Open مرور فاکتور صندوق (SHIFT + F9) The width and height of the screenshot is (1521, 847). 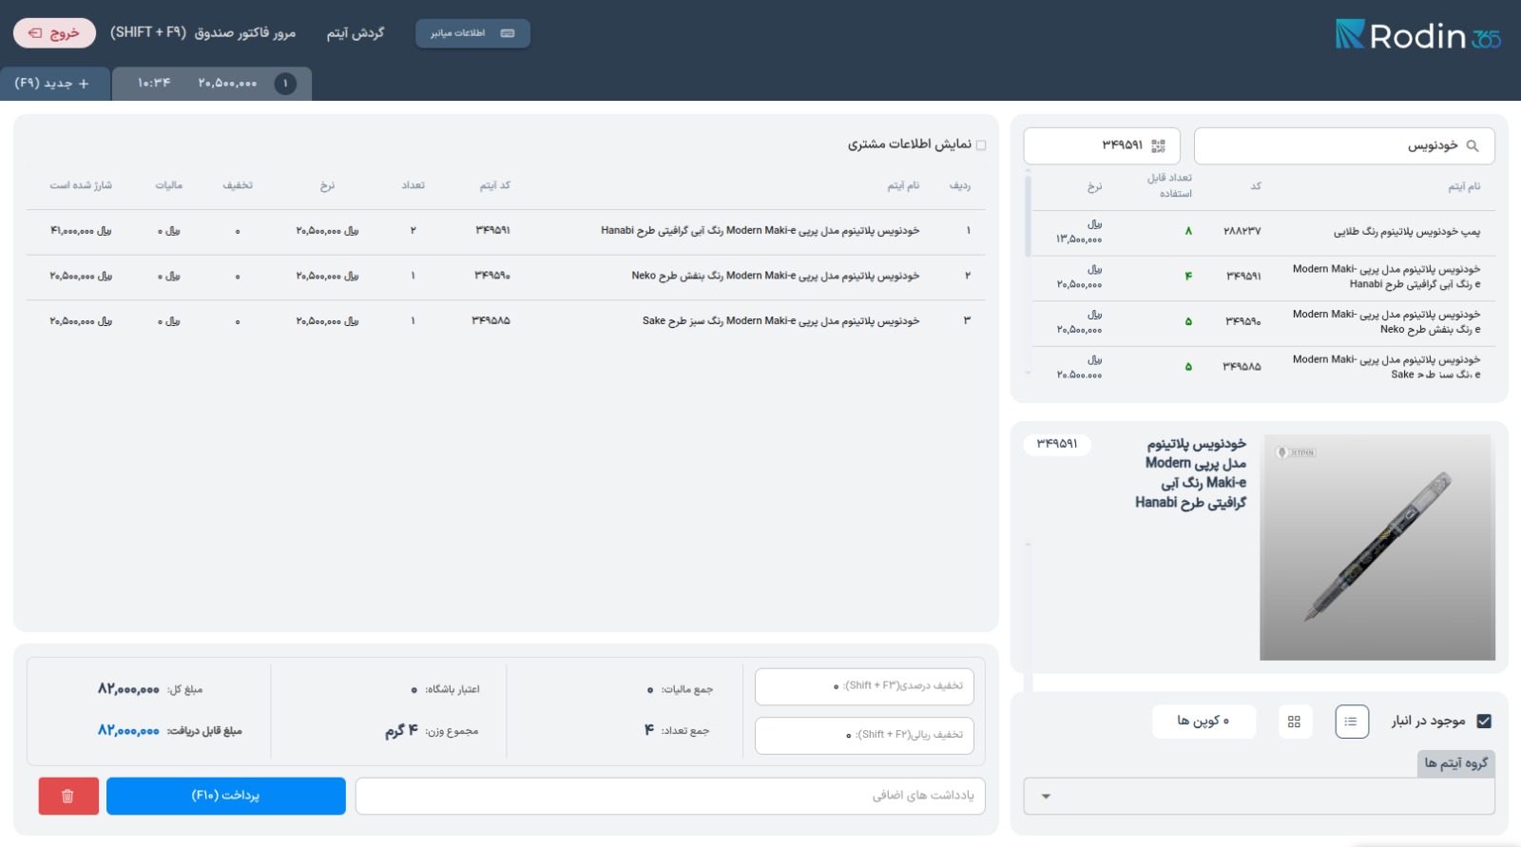(x=202, y=33)
